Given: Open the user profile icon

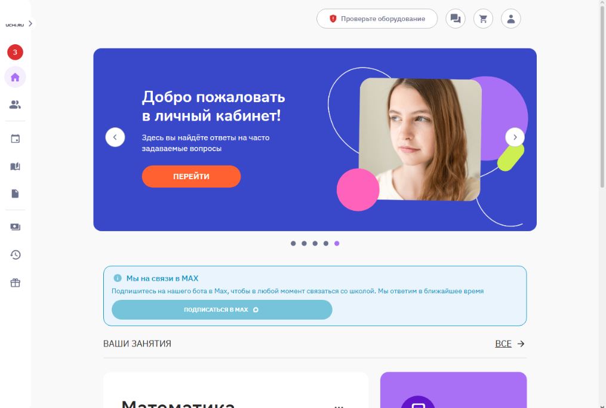Looking at the screenshot, I should [x=511, y=19].
